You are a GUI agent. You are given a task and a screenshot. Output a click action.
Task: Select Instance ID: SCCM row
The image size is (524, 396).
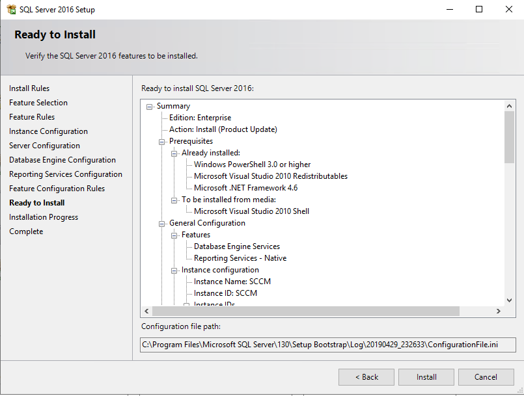pyautogui.click(x=226, y=293)
